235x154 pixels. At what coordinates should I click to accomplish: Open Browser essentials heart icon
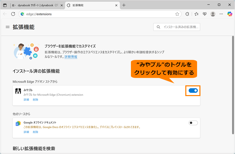(204, 14)
